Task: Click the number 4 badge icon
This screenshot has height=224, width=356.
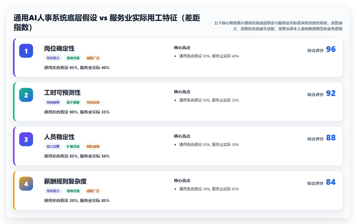Action: [26, 184]
